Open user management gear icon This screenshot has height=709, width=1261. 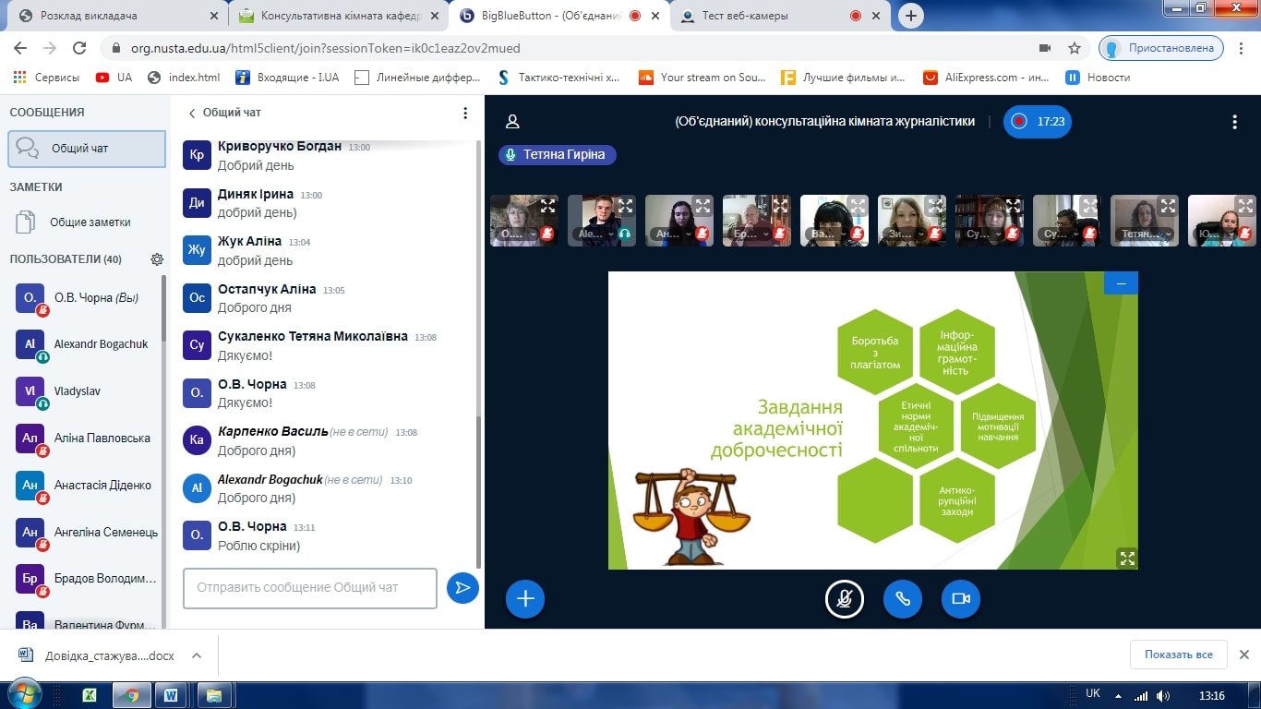[157, 259]
